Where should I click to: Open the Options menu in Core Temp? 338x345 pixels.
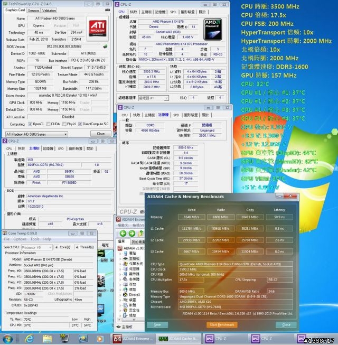tap(20, 239)
